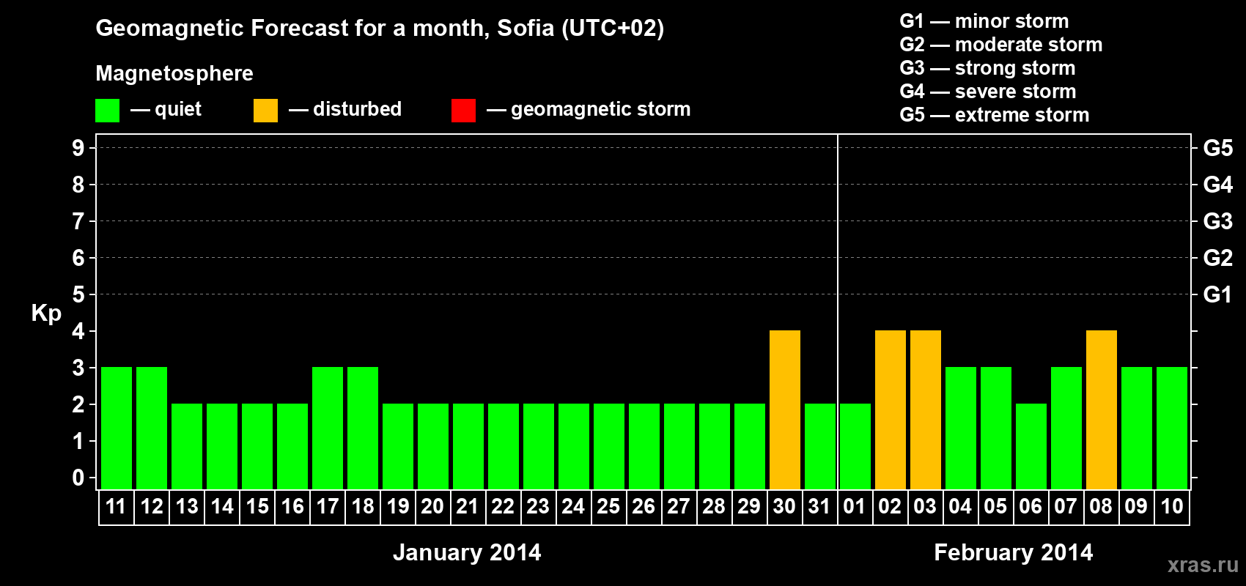Click the date label 04
Viewport: 1246px width, 586px height.
pyautogui.click(x=960, y=506)
